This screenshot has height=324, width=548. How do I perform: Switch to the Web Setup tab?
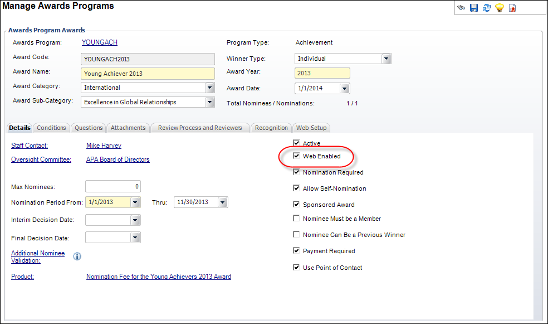point(311,128)
